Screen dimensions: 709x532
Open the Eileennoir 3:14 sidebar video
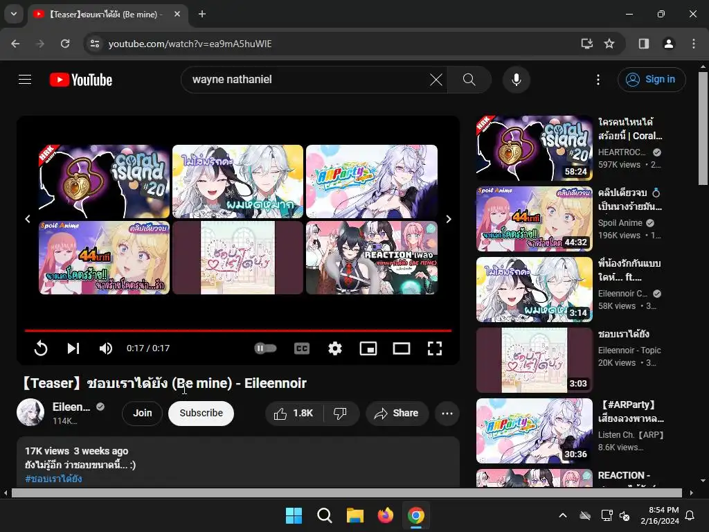(535, 289)
